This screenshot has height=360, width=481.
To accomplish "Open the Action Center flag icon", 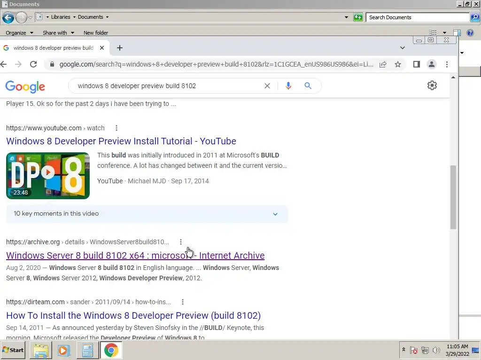I will (413, 350).
